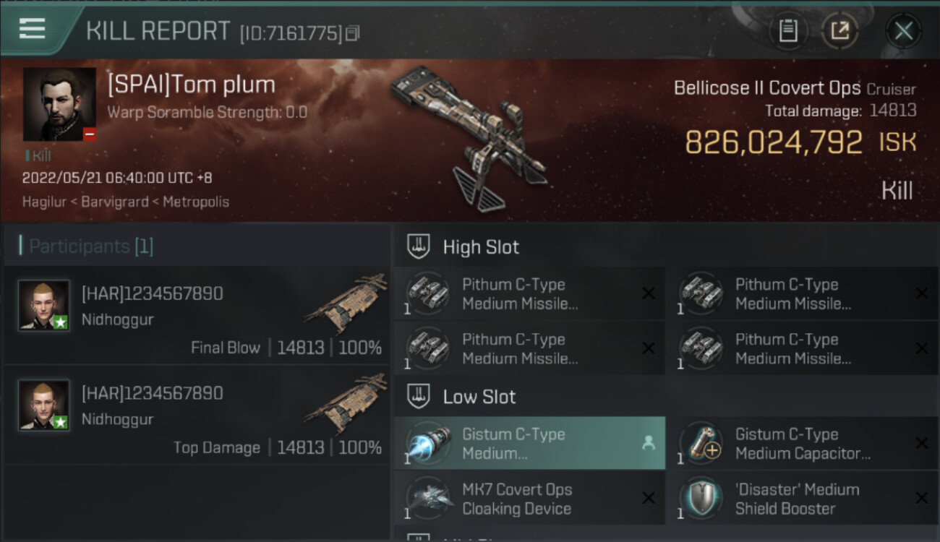View Tom plum's character portrait
Image resolution: width=940 pixels, height=542 pixels.
(59, 104)
